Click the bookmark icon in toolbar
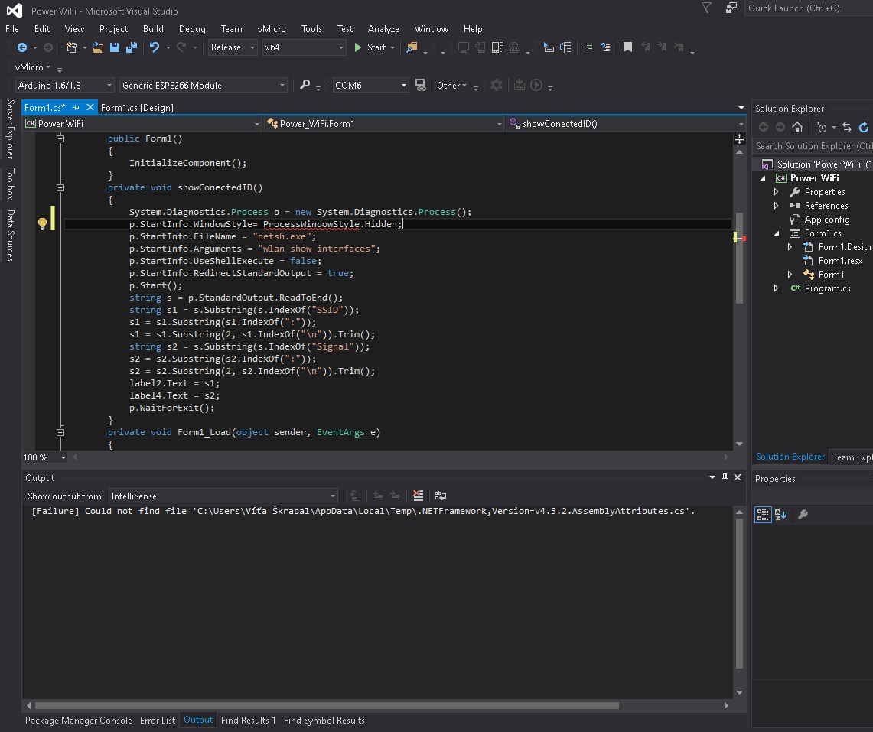873x732 pixels. tap(627, 47)
